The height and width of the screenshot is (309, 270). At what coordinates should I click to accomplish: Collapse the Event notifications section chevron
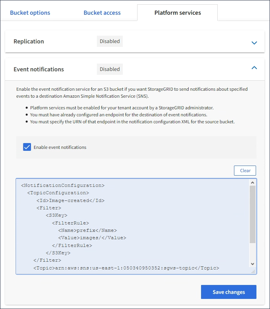coord(254,68)
